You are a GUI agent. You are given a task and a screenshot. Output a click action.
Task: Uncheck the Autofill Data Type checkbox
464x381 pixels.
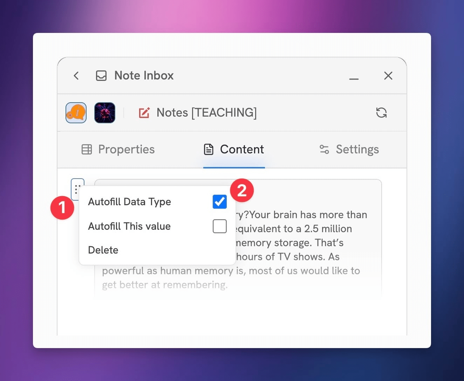point(220,202)
